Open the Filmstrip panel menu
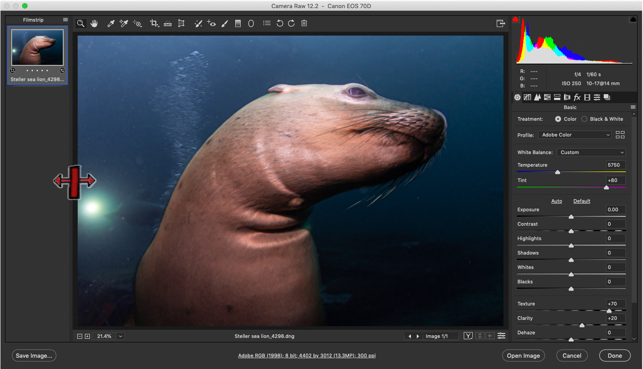643x369 pixels. [x=65, y=19]
